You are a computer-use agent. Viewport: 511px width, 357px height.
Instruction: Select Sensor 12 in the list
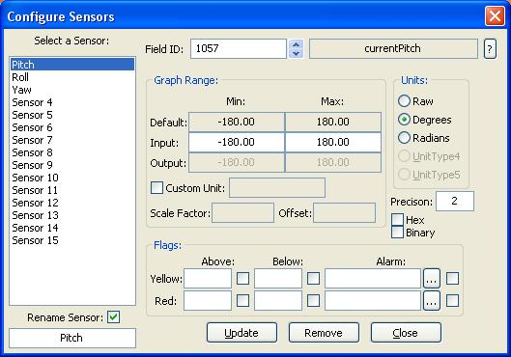point(72,203)
